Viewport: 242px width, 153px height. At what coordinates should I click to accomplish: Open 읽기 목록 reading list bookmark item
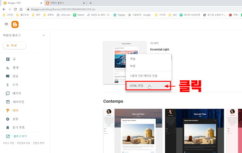[x=16, y=128]
